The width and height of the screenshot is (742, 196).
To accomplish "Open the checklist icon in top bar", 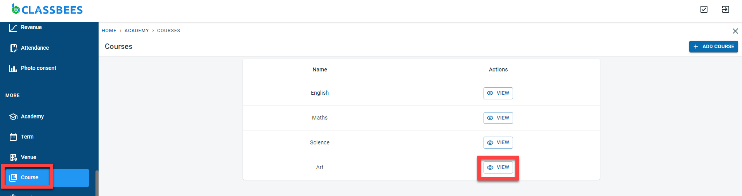I will click(704, 9).
